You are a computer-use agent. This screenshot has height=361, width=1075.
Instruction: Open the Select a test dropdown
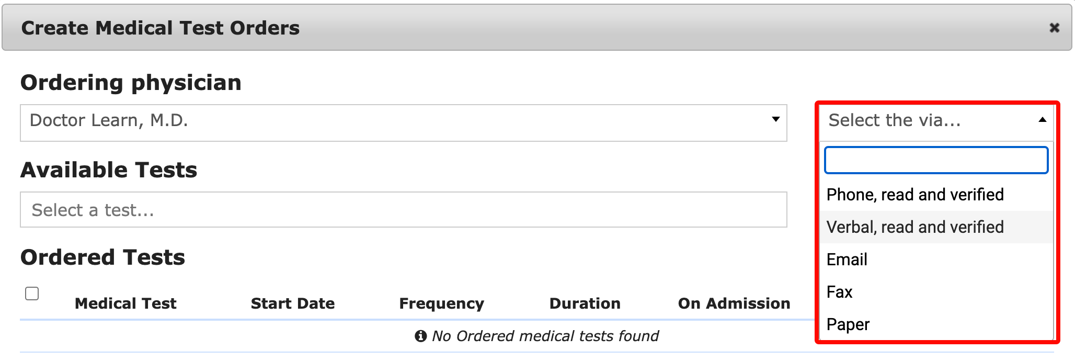[x=403, y=209]
